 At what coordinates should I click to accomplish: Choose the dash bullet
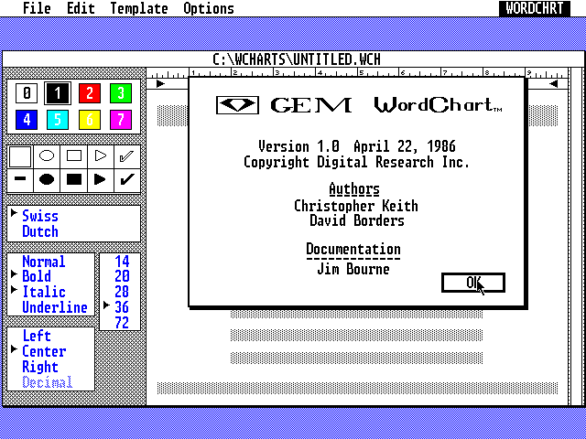click(20, 179)
